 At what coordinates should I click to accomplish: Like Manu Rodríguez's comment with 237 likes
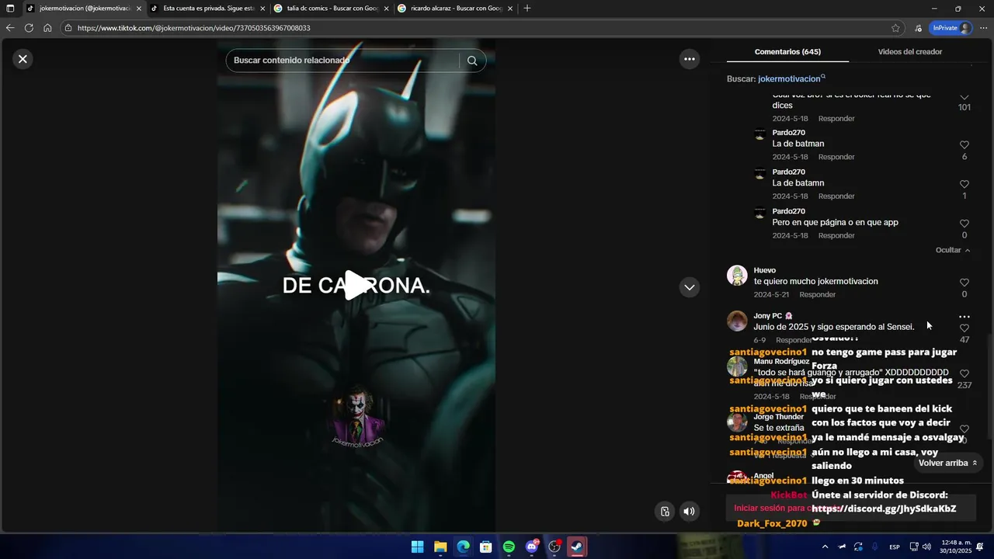(x=964, y=373)
